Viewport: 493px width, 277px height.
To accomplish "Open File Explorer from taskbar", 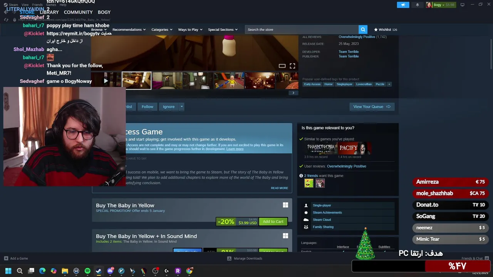I will (65, 271).
